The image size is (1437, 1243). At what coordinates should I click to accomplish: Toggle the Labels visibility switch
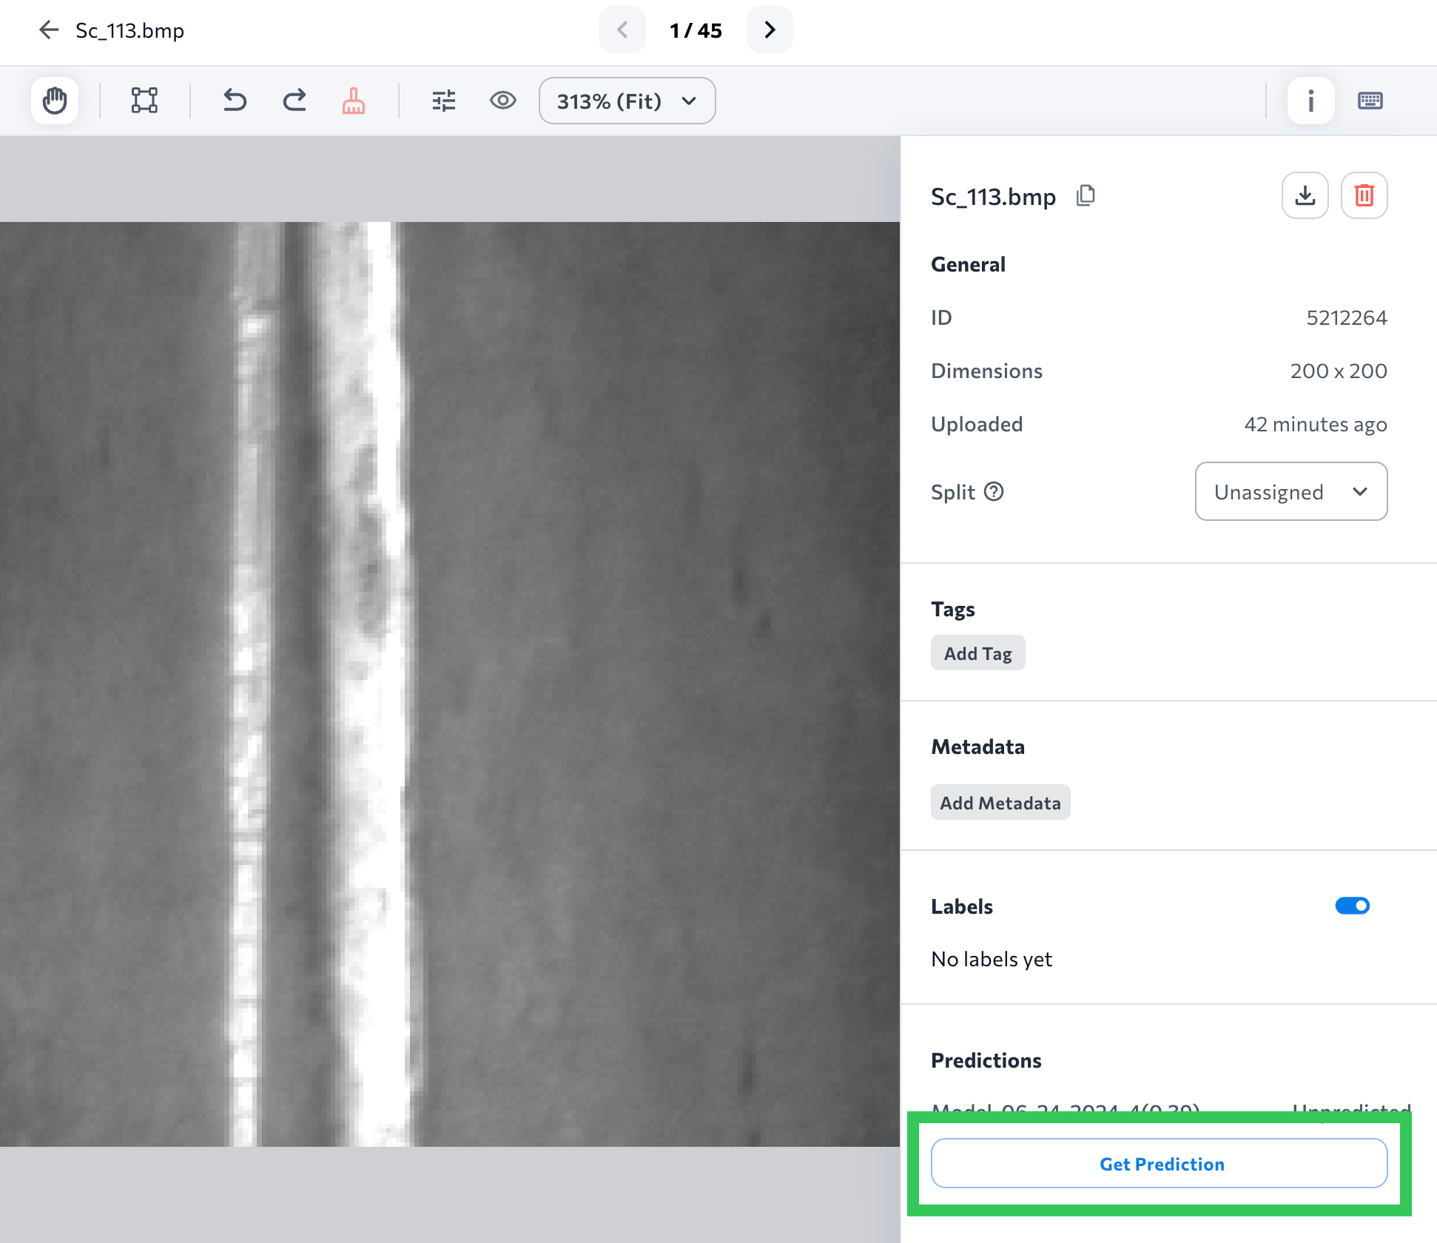pyautogui.click(x=1352, y=906)
